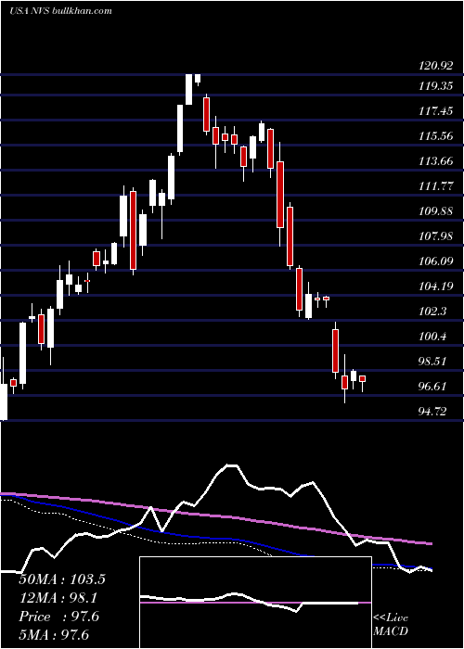
Task: Click the 102.3 price level label
Action: [x=432, y=312]
